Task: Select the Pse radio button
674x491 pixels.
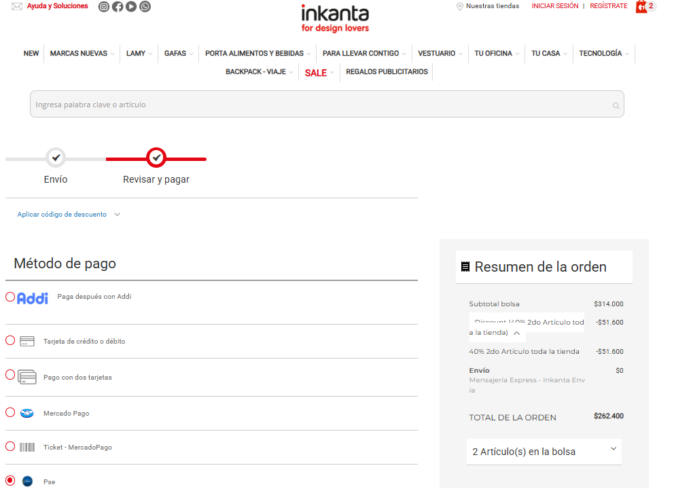Action: point(10,480)
